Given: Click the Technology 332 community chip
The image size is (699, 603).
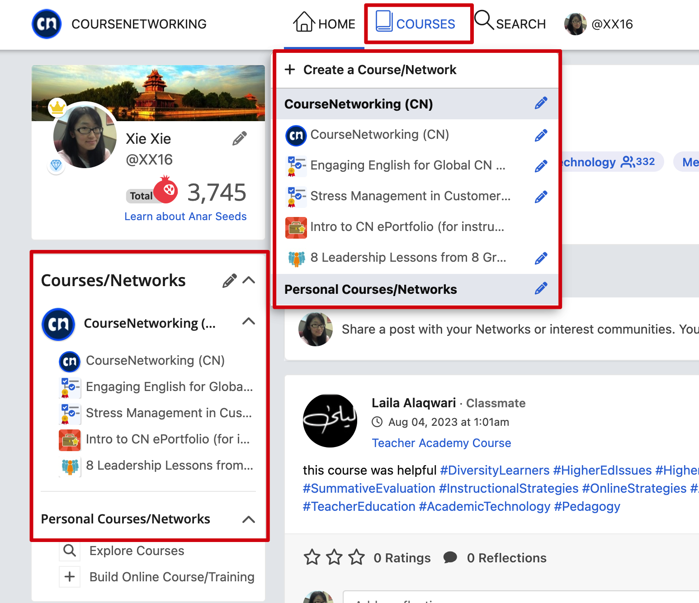Looking at the screenshot, I should click(x=611, y=162).
